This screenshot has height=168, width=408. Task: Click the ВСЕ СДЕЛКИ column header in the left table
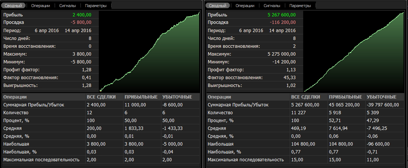point(101,97)
